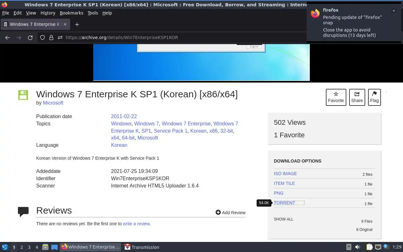Open the Tools menu
Viewport: 403px width, 252px height.
[93, 13]
